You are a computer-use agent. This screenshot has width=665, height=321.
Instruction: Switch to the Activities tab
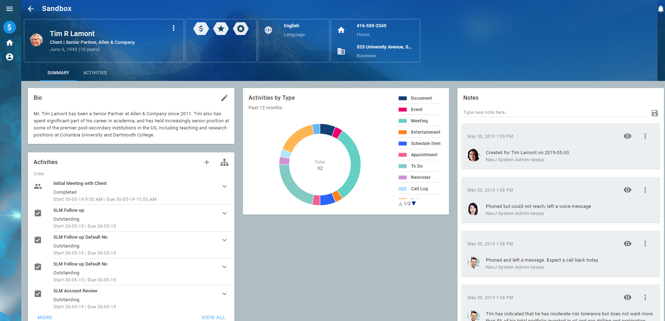(x=95, y=73)
